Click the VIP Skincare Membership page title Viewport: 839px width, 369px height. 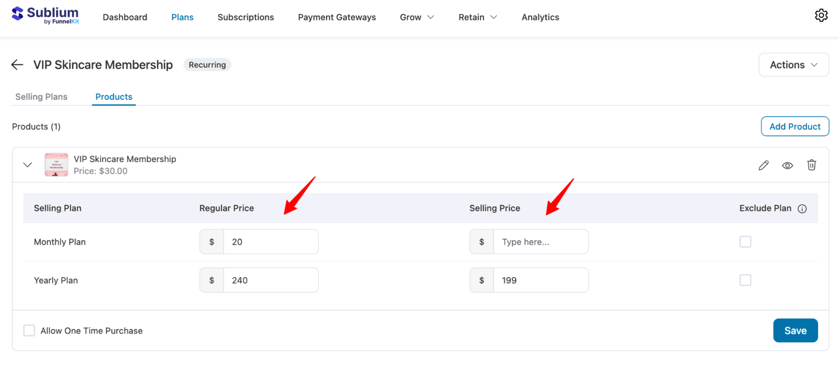pyautogui.click(x=103, y=65)
